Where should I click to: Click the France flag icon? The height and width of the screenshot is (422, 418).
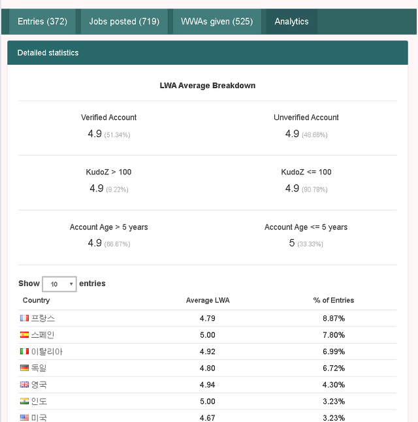(24, 318)
